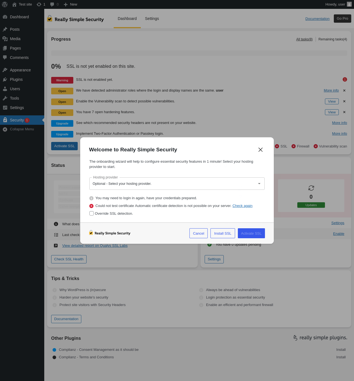Open the Documentation link in header

point(317,19)
